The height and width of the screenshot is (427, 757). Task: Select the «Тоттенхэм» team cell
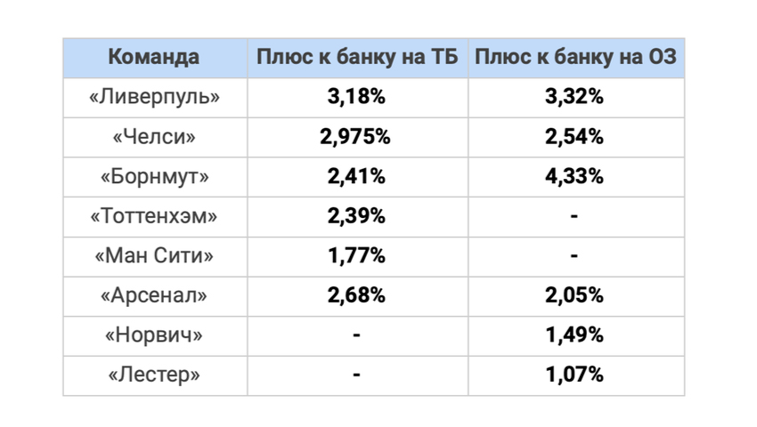point(154,215)
